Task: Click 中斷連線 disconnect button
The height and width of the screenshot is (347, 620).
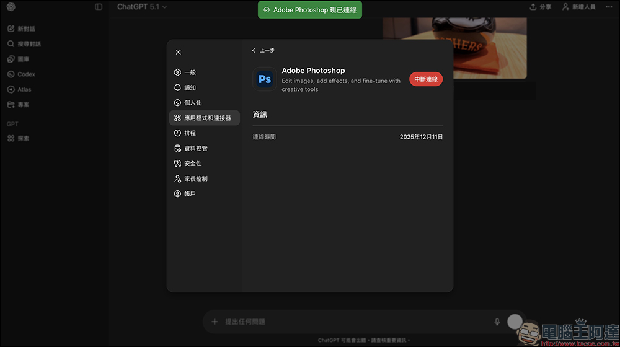Action: click(426, 79)
